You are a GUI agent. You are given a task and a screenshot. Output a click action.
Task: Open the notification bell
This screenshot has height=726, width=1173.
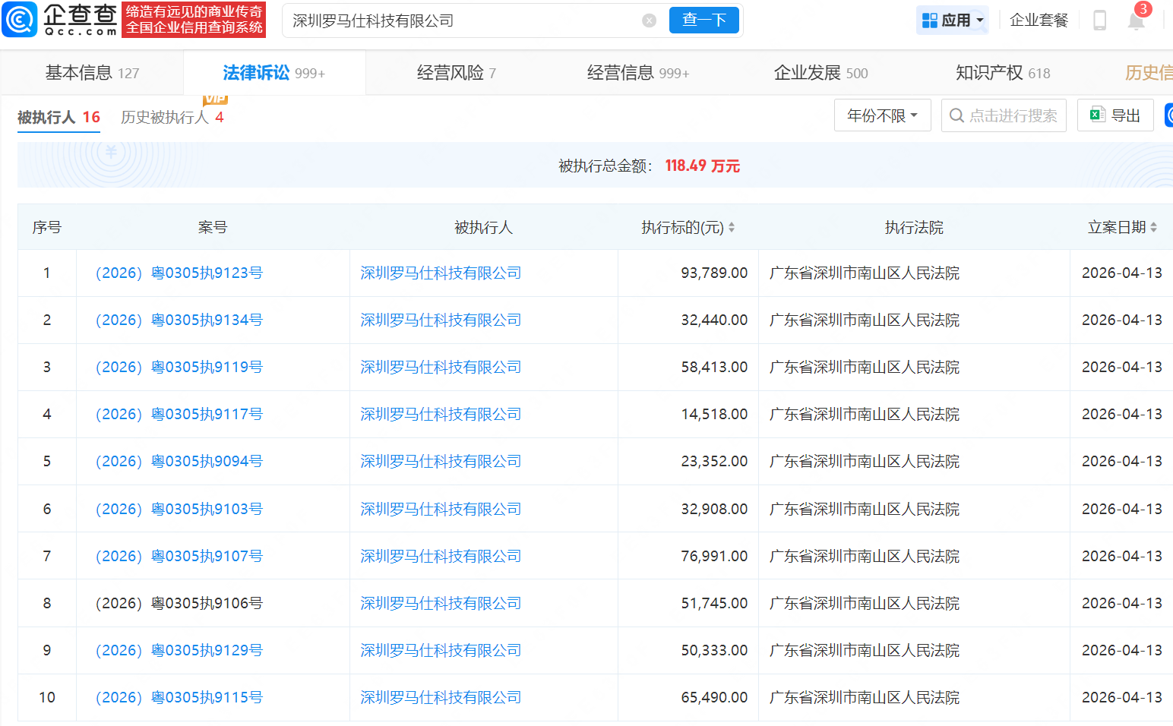click(x=1136, y=21)
